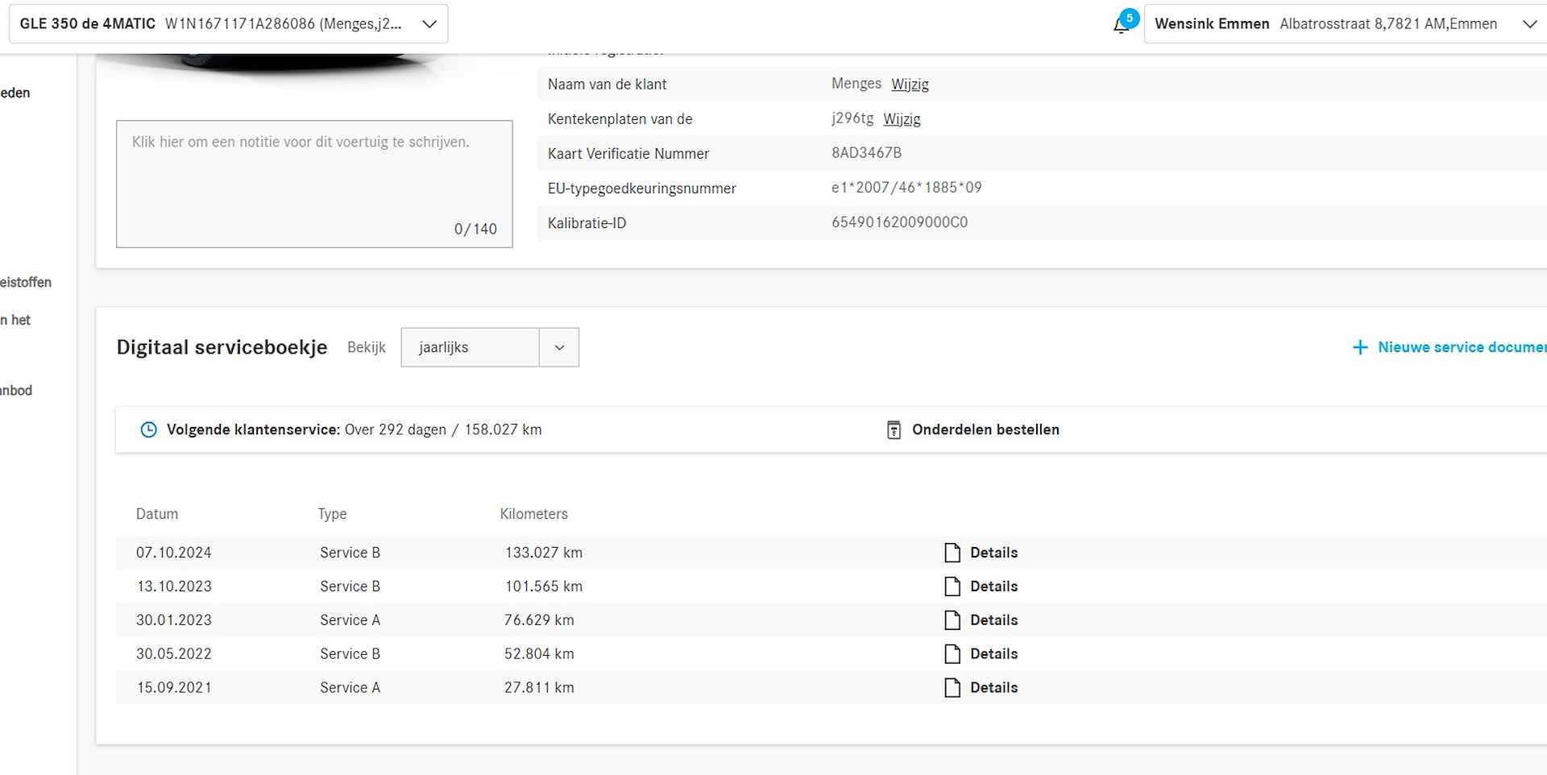The image size is (1547, 775).
Task: Open Details for the 101.565 km service
Action: click(x=993, y=586)
